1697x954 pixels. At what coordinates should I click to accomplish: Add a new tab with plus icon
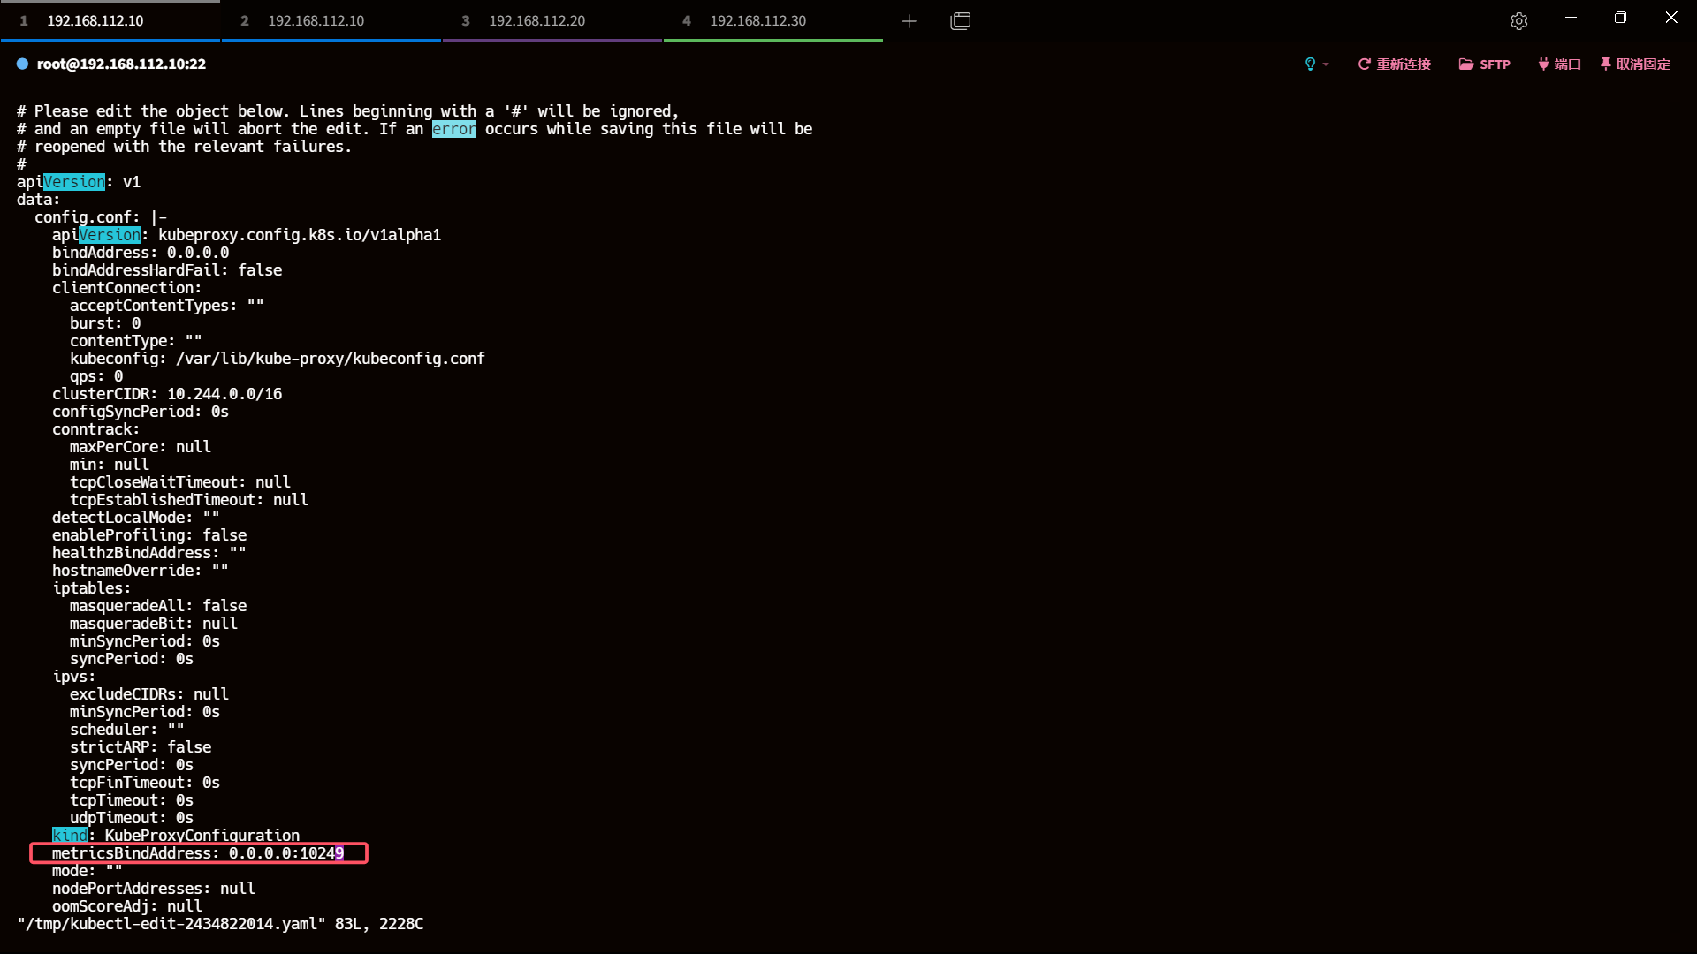[909, 21]
